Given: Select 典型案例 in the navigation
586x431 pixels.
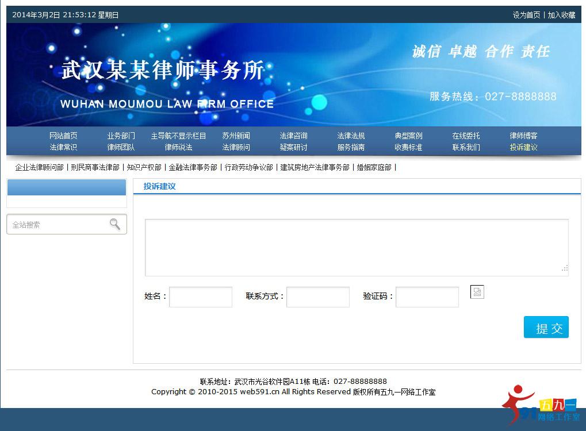Looking at the screenshot, I should 408,136.
